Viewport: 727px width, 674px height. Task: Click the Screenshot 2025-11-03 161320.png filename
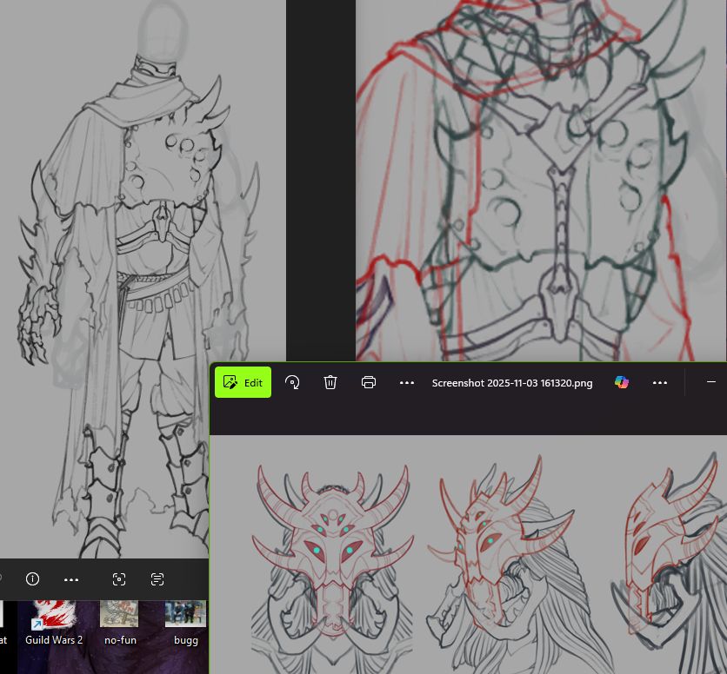tap(512, 383)
